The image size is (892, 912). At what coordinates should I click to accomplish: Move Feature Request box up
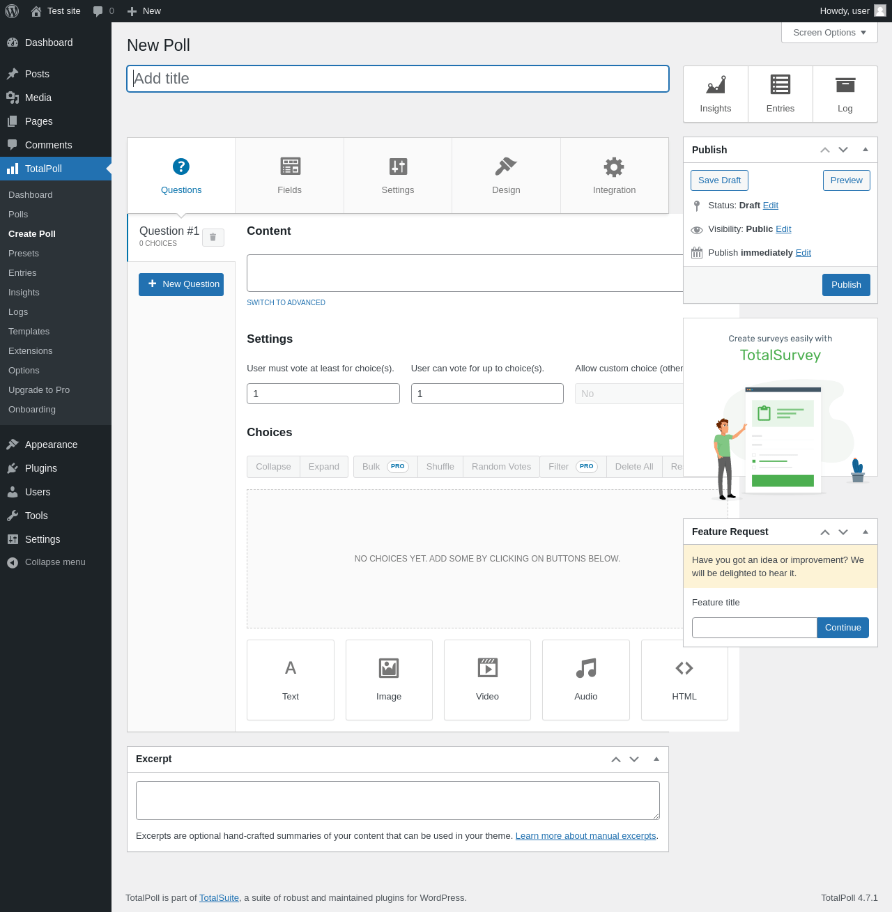click(825, 532)
